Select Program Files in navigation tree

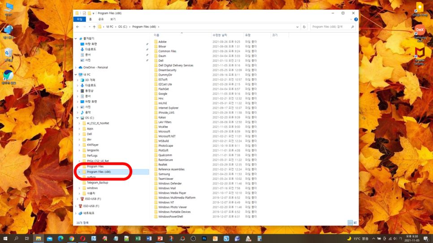pyautogui.click(x=95, y=166)
